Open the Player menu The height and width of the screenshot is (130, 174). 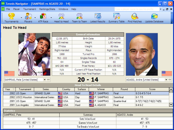(16, 9)
